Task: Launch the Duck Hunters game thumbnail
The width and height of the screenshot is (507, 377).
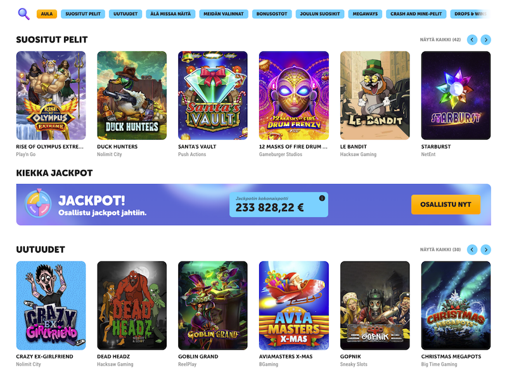Action: pos(132,96)
